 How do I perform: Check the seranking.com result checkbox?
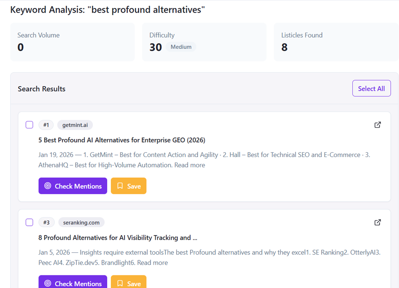click(29, 222)
